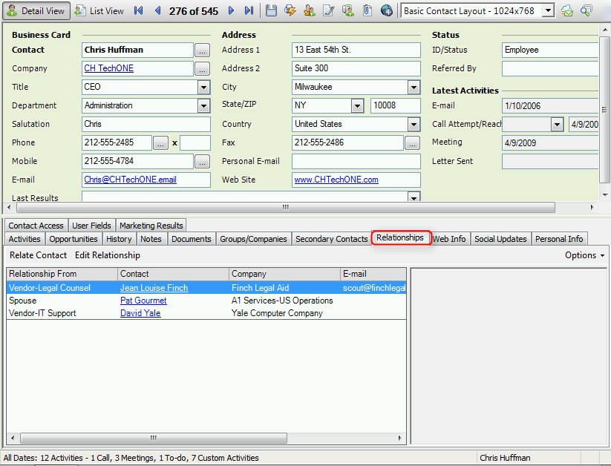Open the Pat Gourmet contact link
Screen dimensions: 611x466
point(143,301)
